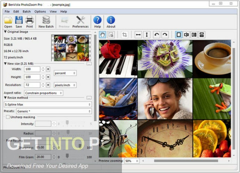
Task: Enable the Unsharp masking checkbox
Action: (x=8, y=117)
